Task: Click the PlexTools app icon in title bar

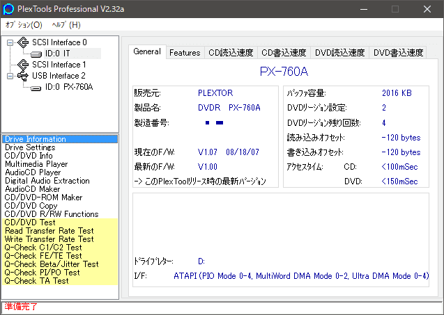Action: click(9, 9)
